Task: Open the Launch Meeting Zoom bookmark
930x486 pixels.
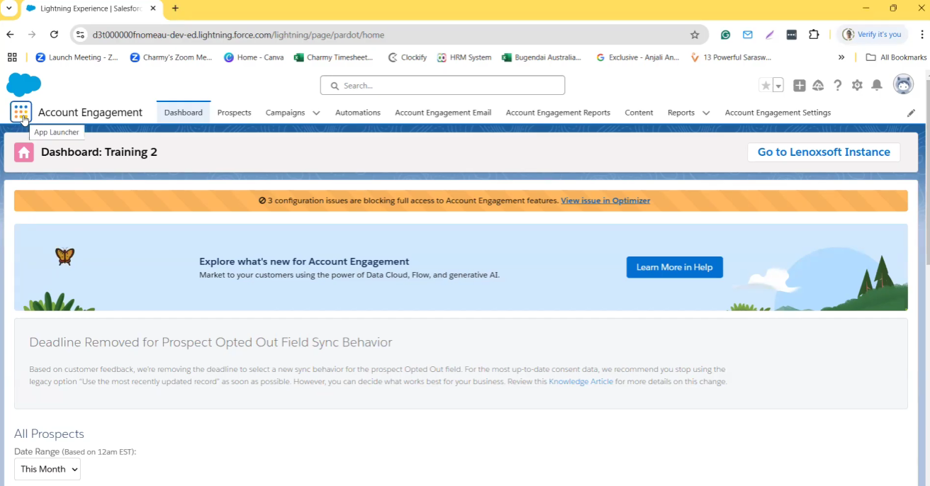Action: tap(77, 57)
